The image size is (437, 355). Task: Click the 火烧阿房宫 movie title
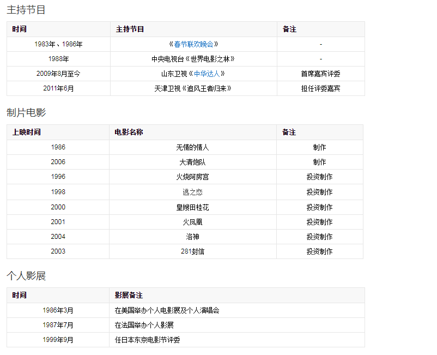pos(192,177)
